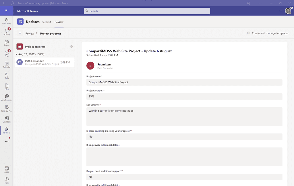Viewport: 294px width, 186px height.
Task: Switch to the Submit tab
Action: point(47,22)
